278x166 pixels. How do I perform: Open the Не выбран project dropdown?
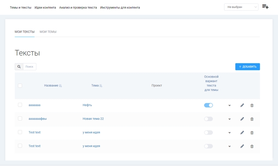[x=241, y=7]
